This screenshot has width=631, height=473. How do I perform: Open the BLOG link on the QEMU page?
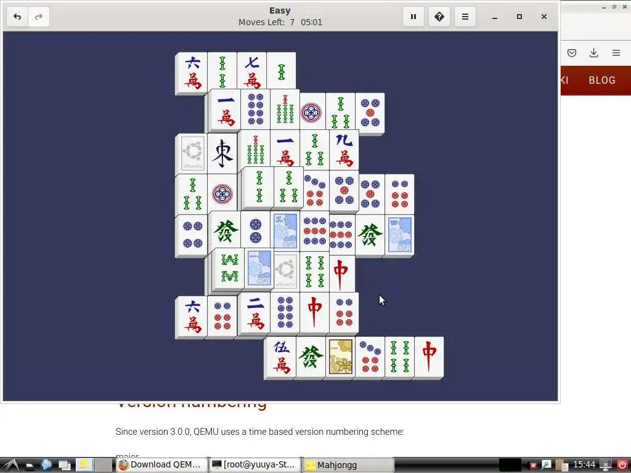pyautogui.click(x=602, y=80)
